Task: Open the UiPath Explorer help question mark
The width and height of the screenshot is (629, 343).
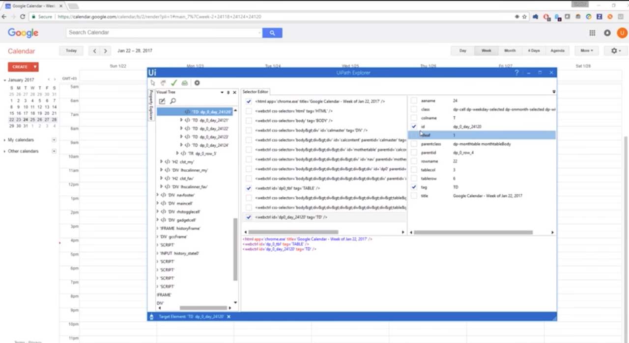Action: pyautogui.click(x=516, y=73)
